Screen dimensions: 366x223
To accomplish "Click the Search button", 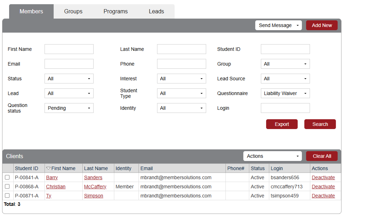I will (320, 124).
